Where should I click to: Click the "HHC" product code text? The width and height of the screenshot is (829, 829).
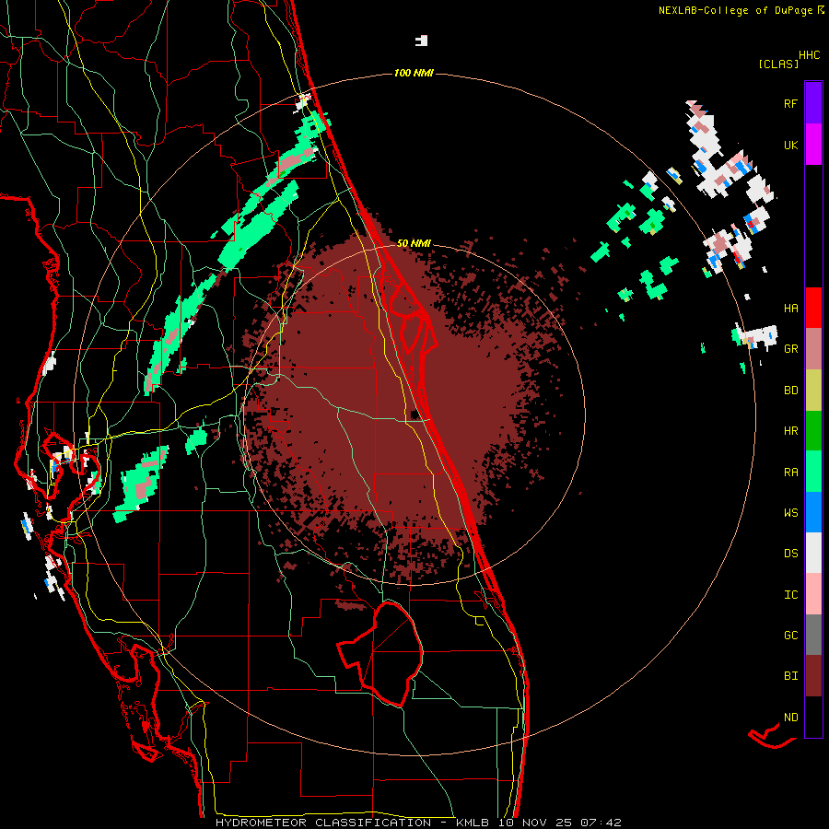810,55
